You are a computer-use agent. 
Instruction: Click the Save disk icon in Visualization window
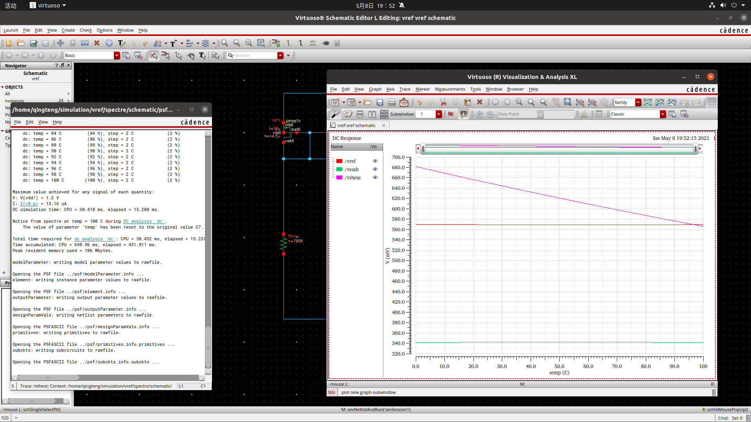point(380,102)
